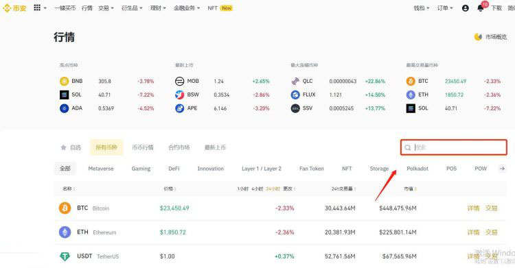This screenshot has height=268, width=515.
Task: Click the 下载 link in the header
Action: coord(496,8)
